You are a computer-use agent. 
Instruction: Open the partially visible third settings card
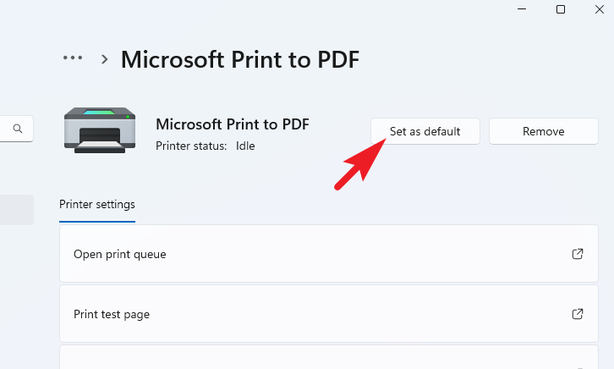[x=328, y=357]
